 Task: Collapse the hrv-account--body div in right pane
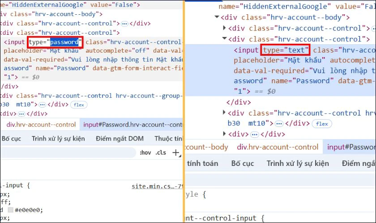[217, 17]
